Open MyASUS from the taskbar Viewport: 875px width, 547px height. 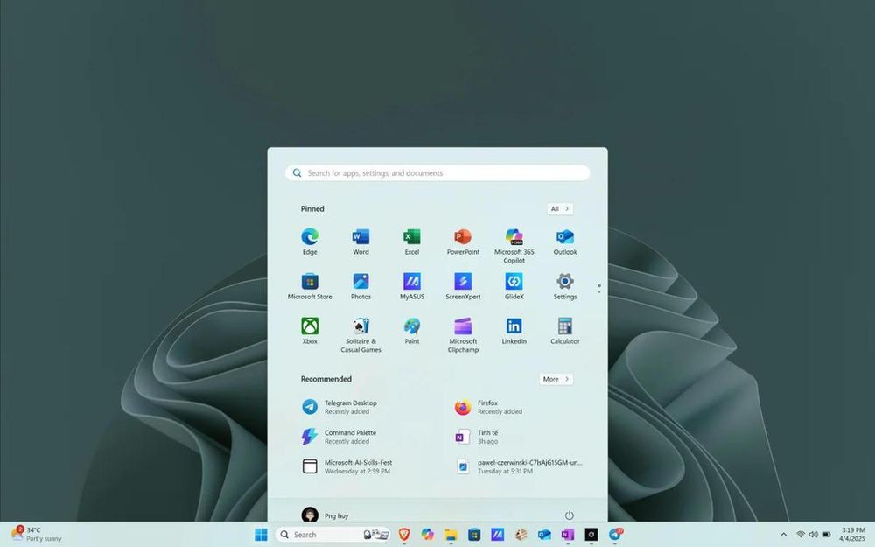coord(497,535)
